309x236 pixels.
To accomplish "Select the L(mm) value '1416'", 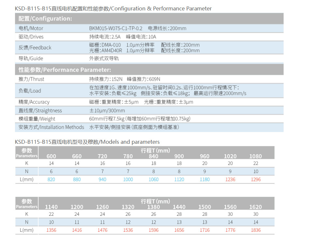I will click(77, 230).
